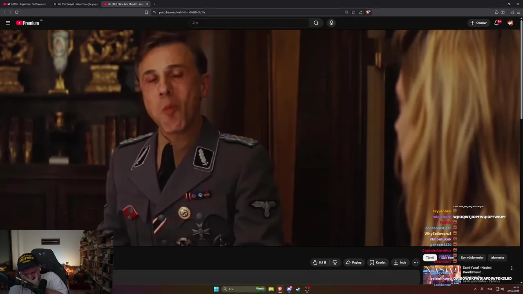This screenshot has width=523, height=294.
Task: Open the Brave main menu icon
Action: tap(519, 12)
